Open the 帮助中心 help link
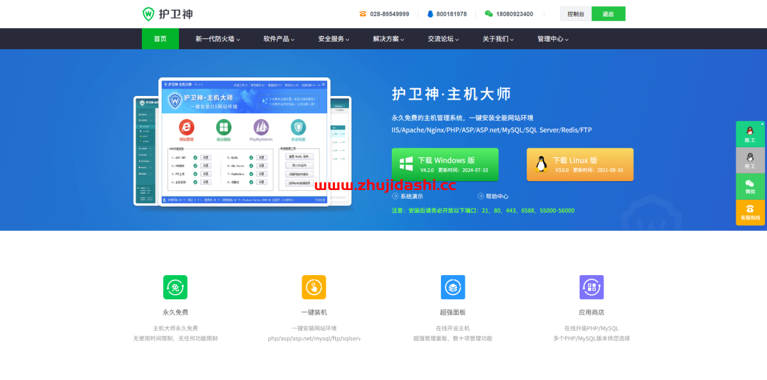This screenshot has height=380, width=767. click(493, 196)
